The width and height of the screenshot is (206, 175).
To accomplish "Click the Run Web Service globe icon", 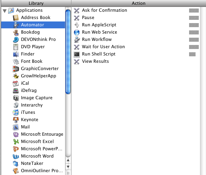I will 77,32.
